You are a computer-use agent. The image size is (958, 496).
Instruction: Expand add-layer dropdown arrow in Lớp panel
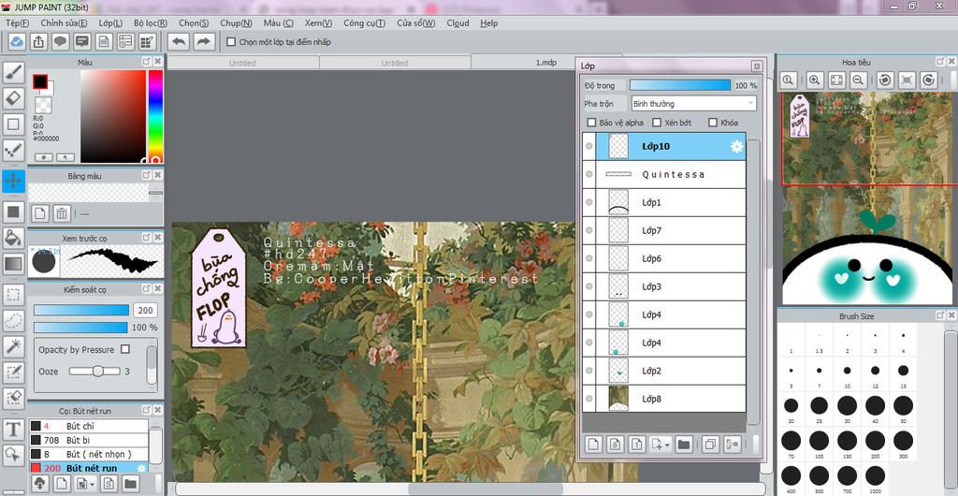click(x=667, y=445)
